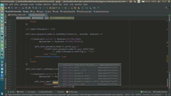This screenshot has height=96, width=171.
Task: Click the Replace toolbar icon
Action: pyautogui.click(x=36, y=8)
